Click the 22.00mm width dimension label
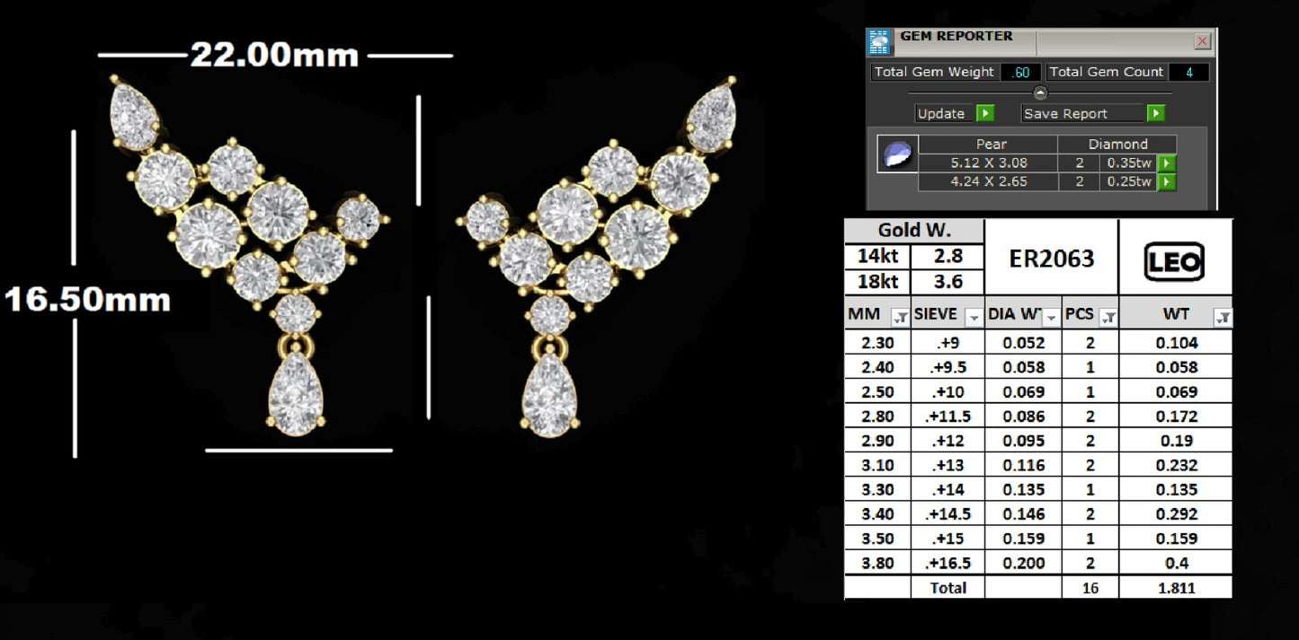 (x=274, y=56)
